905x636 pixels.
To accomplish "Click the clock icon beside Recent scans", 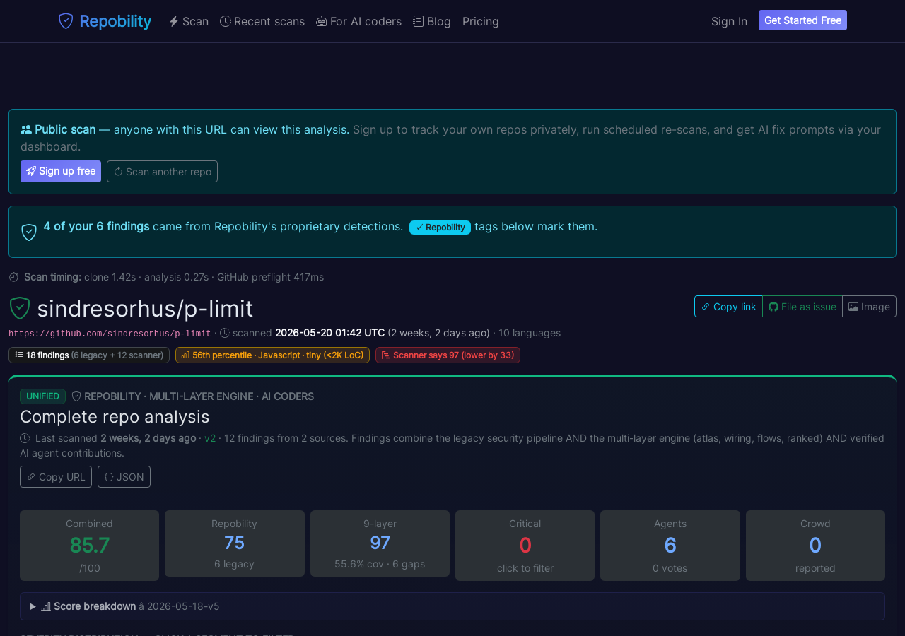I will pos(225,21).
